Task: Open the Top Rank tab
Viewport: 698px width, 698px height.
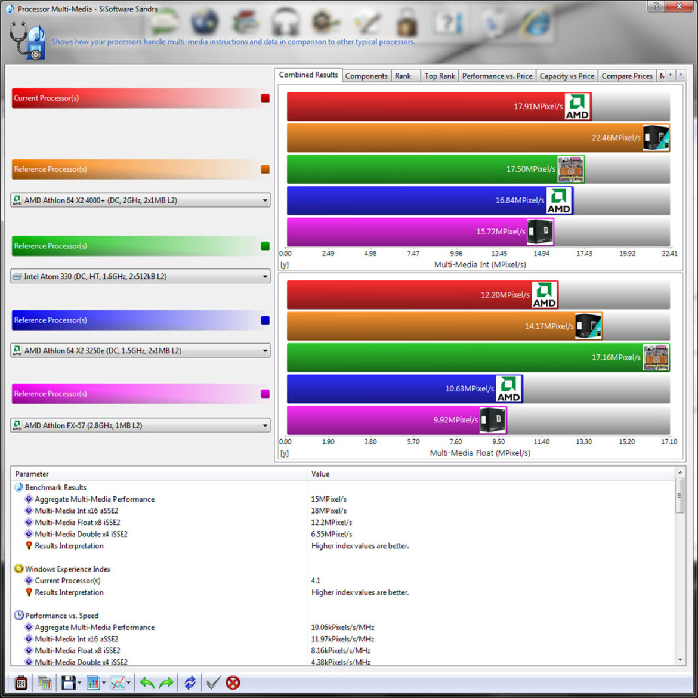Action: pos(439,76)
